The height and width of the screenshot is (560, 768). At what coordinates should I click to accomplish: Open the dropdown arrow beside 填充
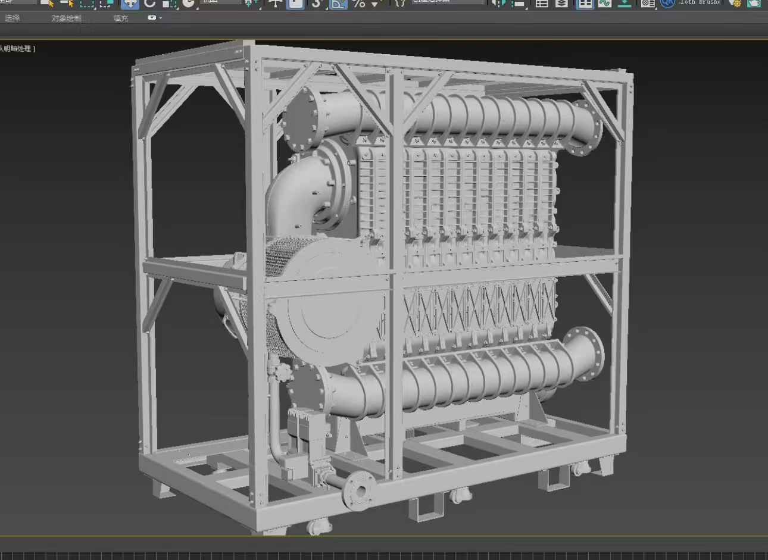click(x=154, y=18)
